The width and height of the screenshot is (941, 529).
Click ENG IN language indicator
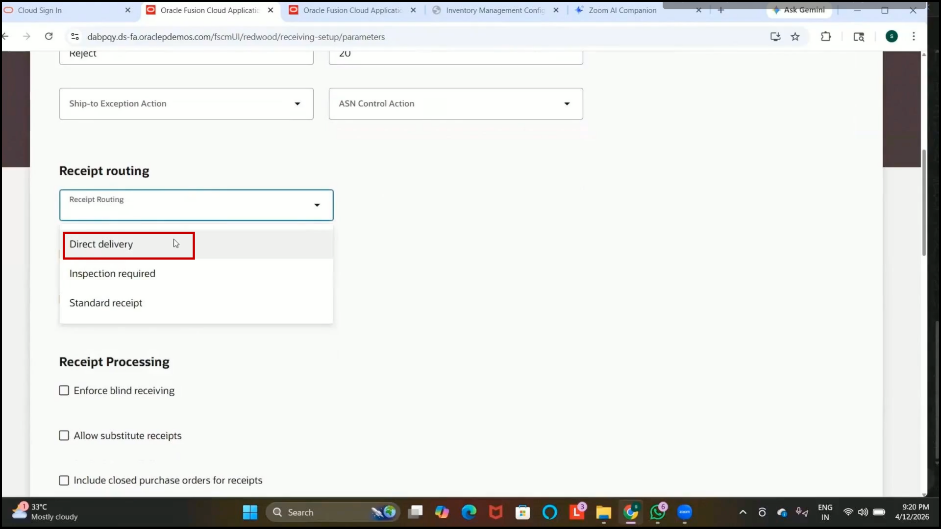click(825, 512)
